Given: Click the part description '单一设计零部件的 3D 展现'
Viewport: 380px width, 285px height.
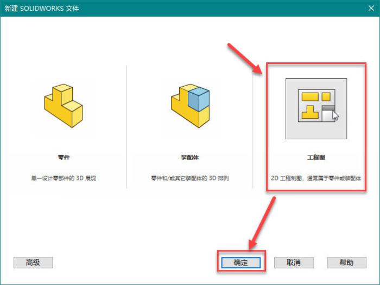Looking at the screenshot, I should click(x=63, y=178).
